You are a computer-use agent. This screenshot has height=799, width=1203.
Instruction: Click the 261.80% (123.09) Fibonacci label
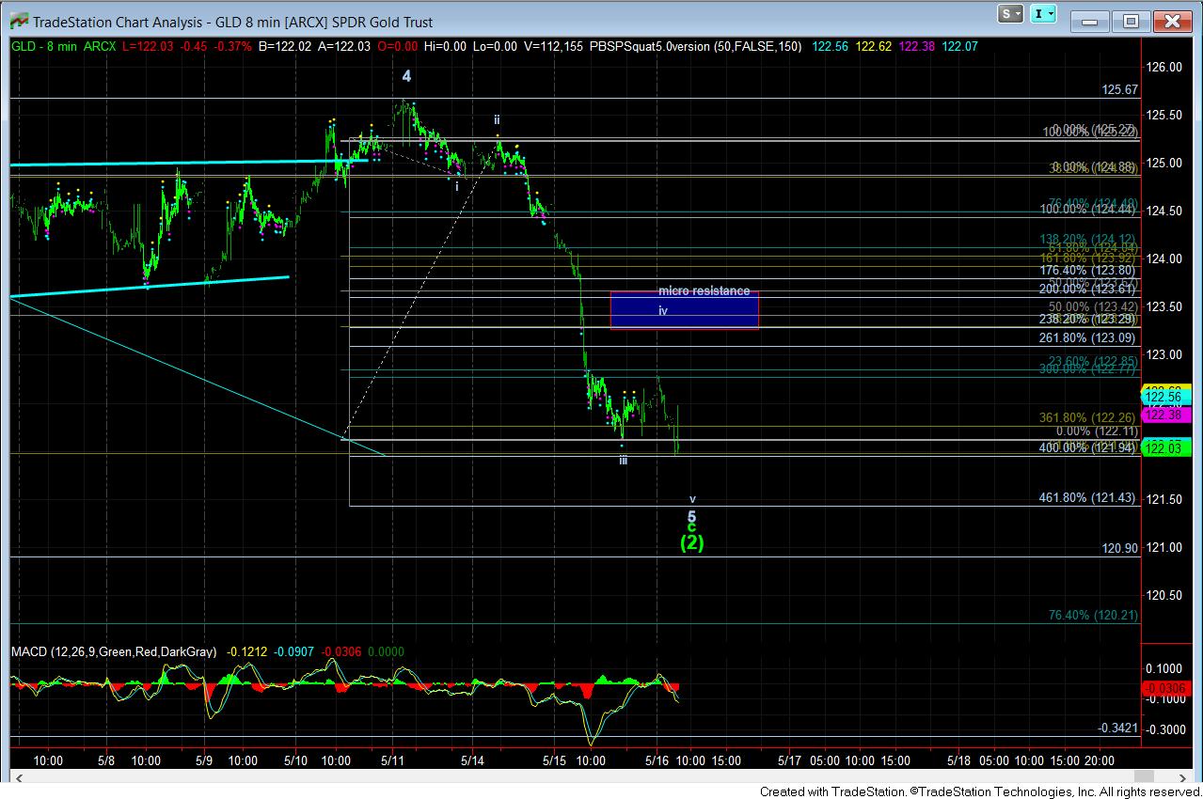[x=1088, y=337]
